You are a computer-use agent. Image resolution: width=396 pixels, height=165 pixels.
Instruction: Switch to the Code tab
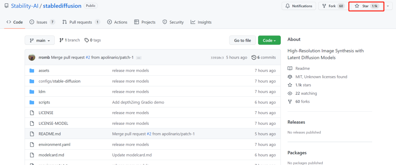pyautogui.click(x=15, y=22)
